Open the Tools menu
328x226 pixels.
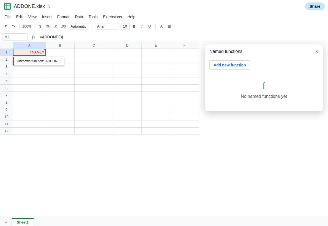[x=93, y=17]
